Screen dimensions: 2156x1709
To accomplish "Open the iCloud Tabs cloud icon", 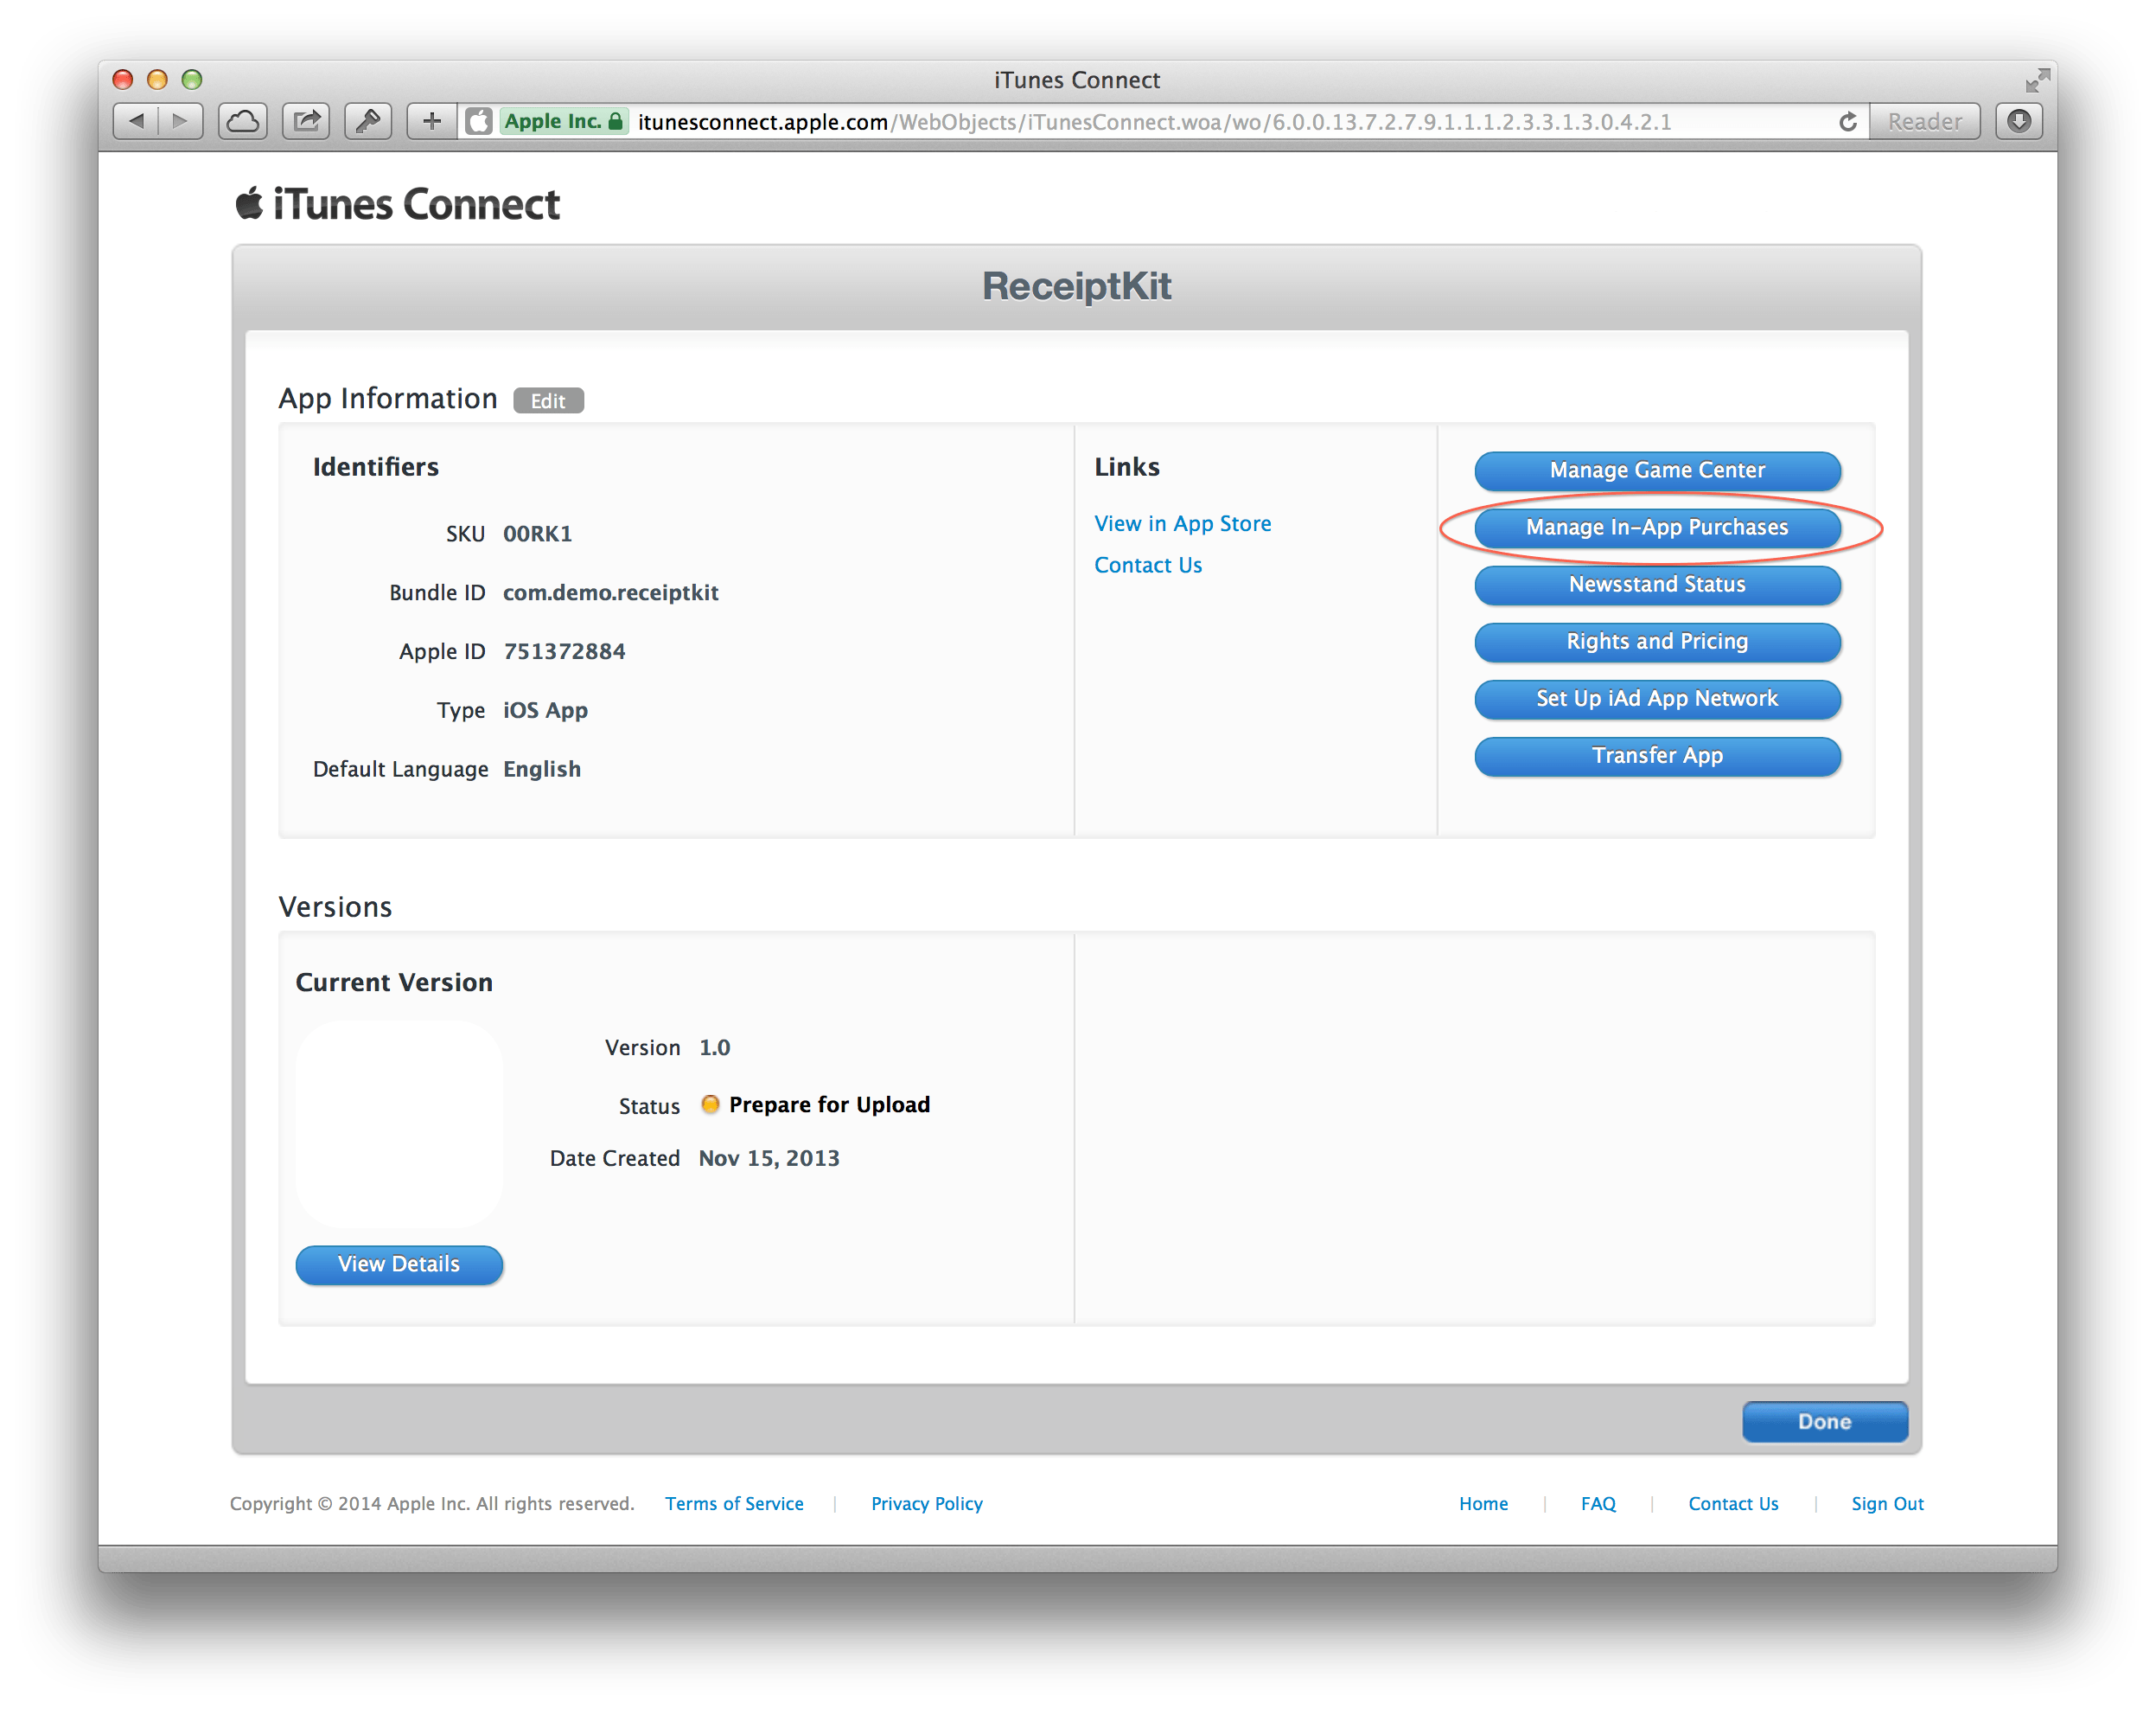I will [x=243, y=121].
